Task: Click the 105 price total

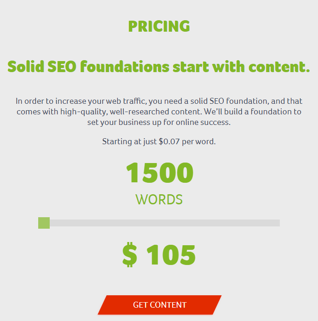Action: point(171,255)
